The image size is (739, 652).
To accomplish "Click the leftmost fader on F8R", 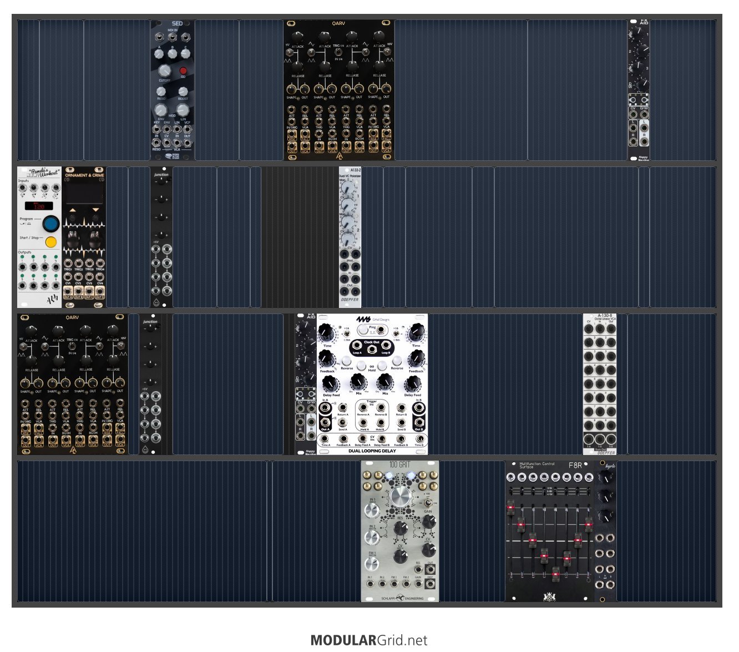I will click(x=510, y=507).
